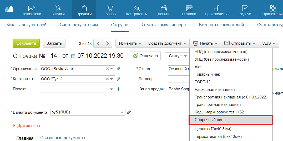Open the Деньги wallet icon
This screenshot has width=283, height=141.
163,8
